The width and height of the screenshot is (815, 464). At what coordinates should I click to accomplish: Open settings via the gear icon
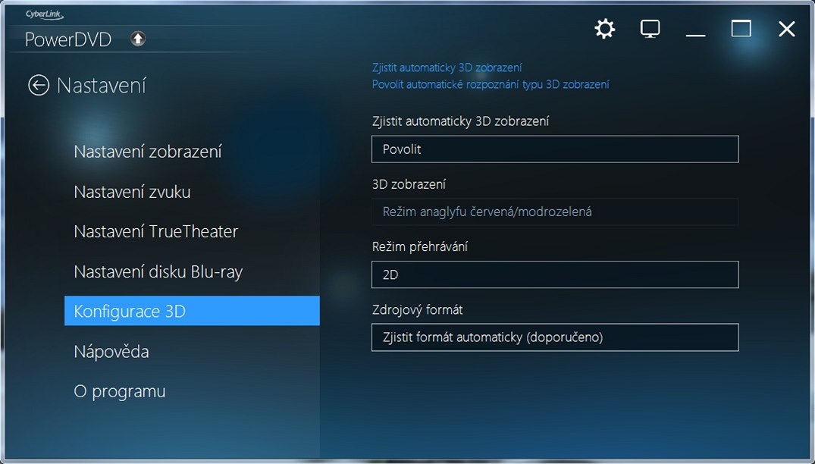(604, 30)
